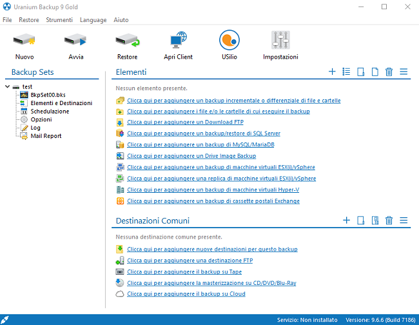Click link to add nuove destinazioni per questo backup
The image size is (419, 325).
coord(212,250)
